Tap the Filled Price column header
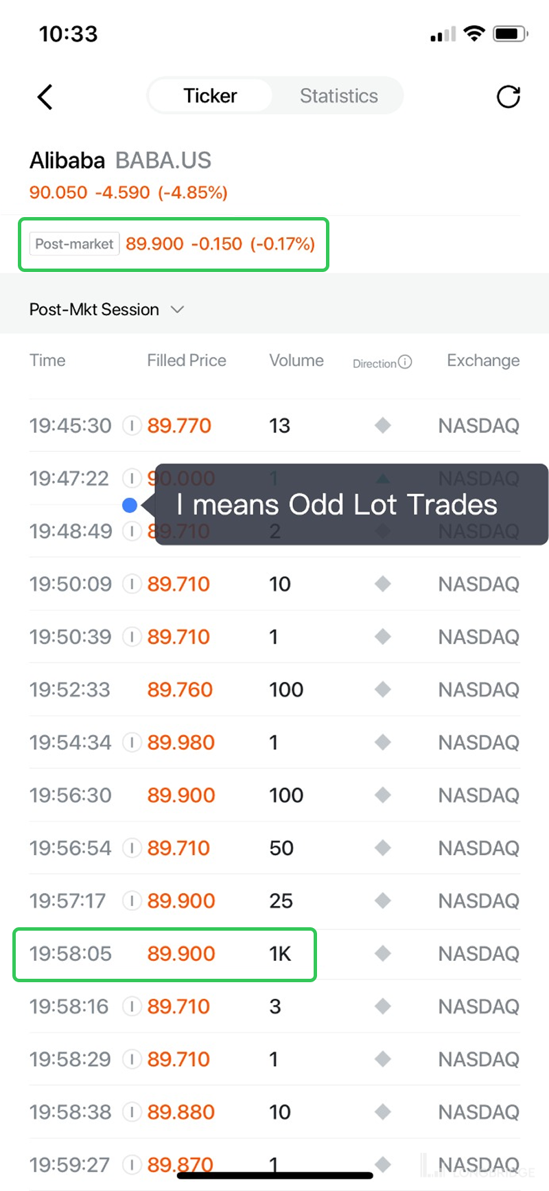549x1191 pixels. [x=186, y=361]
